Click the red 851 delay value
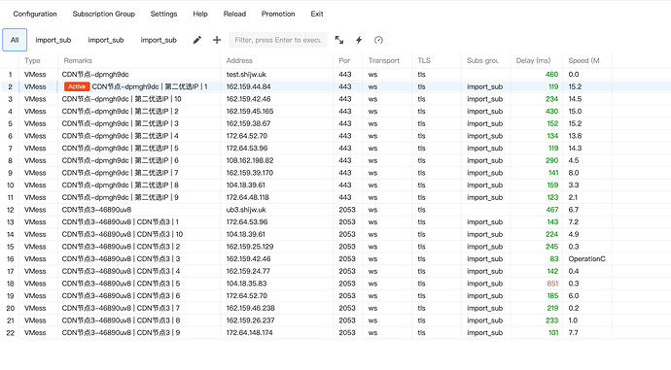671x370 pixels. pyautogui.click(x=552, y=284)
